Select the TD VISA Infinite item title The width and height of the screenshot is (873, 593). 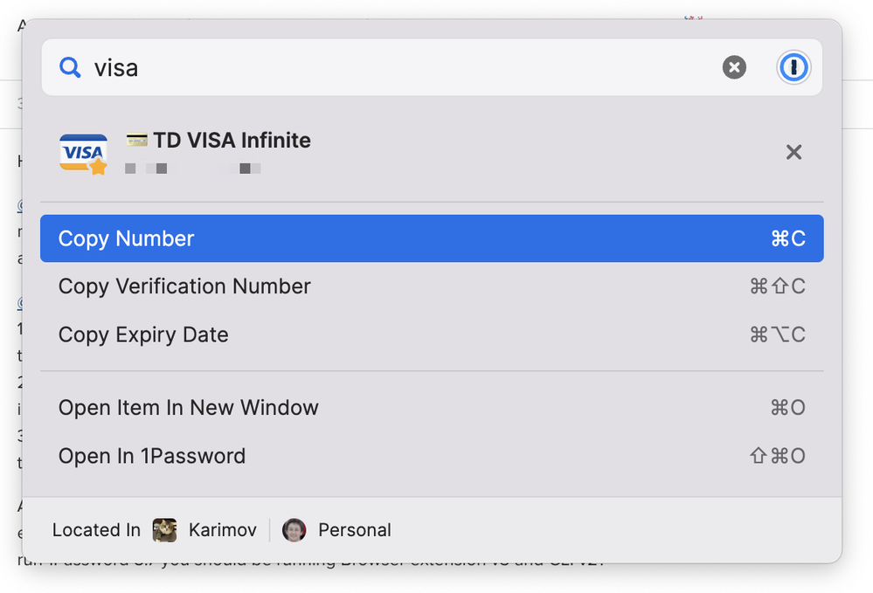tap(232, 141)
